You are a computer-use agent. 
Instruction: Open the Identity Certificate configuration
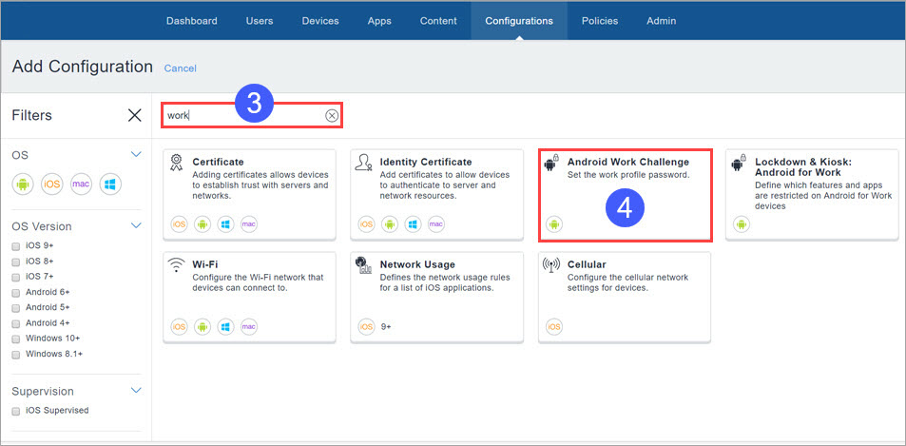pyautogui.click(x=436, y=194)
